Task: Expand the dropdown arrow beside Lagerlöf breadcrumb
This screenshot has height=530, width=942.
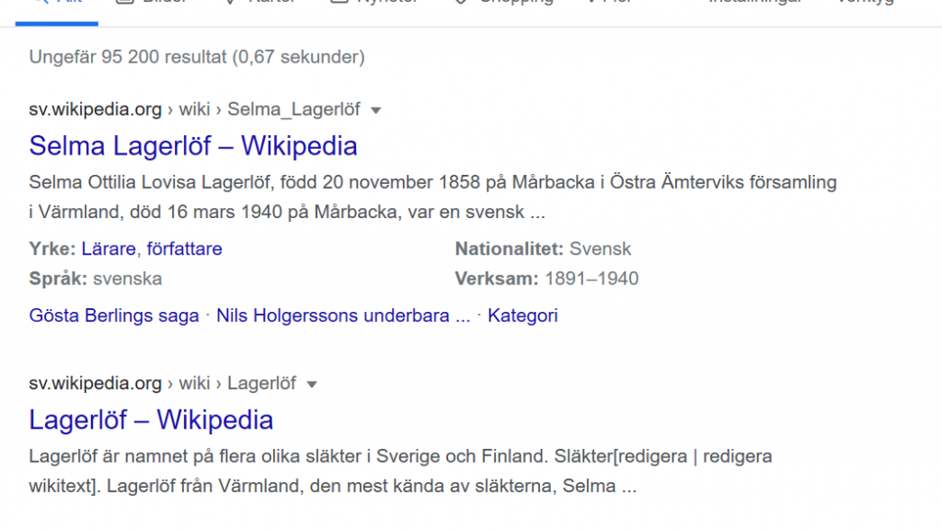Action: point(312,385)
